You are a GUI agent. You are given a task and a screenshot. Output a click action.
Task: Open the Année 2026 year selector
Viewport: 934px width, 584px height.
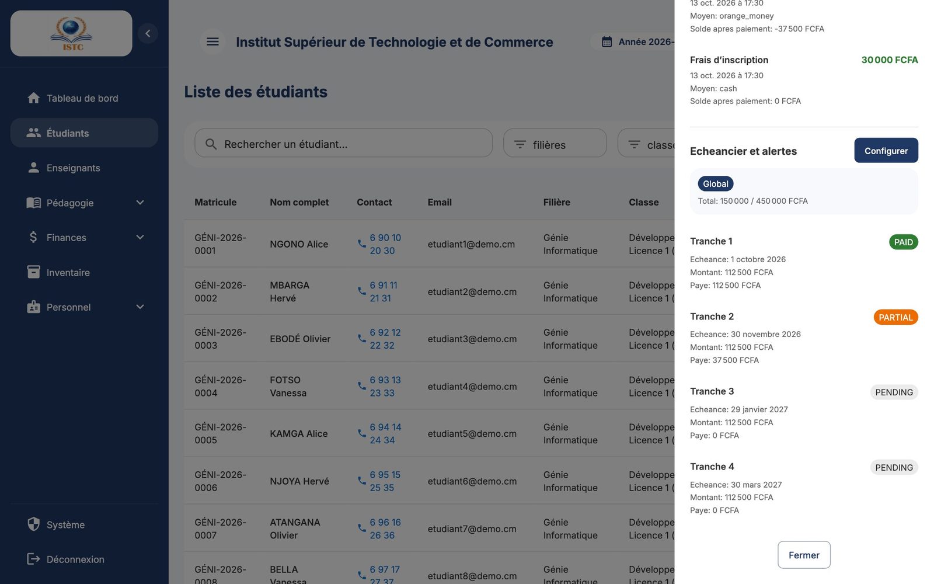pos(633,42)
